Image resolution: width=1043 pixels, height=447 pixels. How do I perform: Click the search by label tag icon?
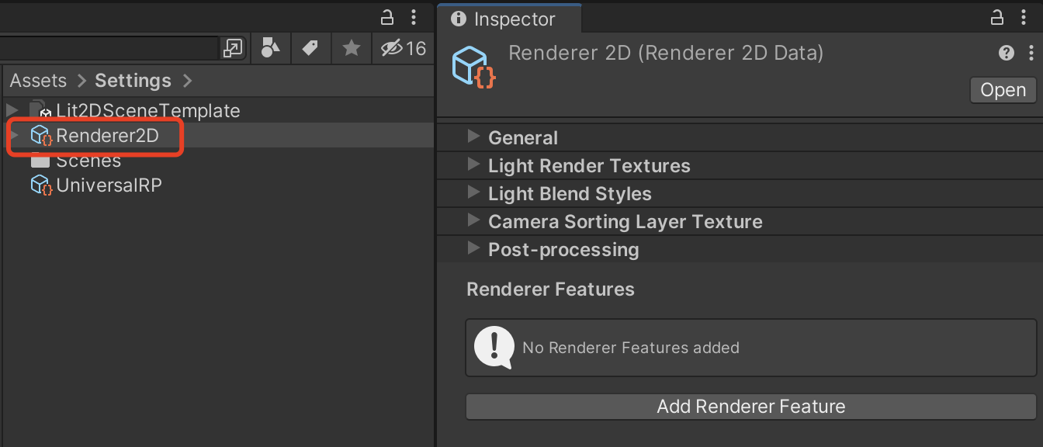tap(310, 48)
